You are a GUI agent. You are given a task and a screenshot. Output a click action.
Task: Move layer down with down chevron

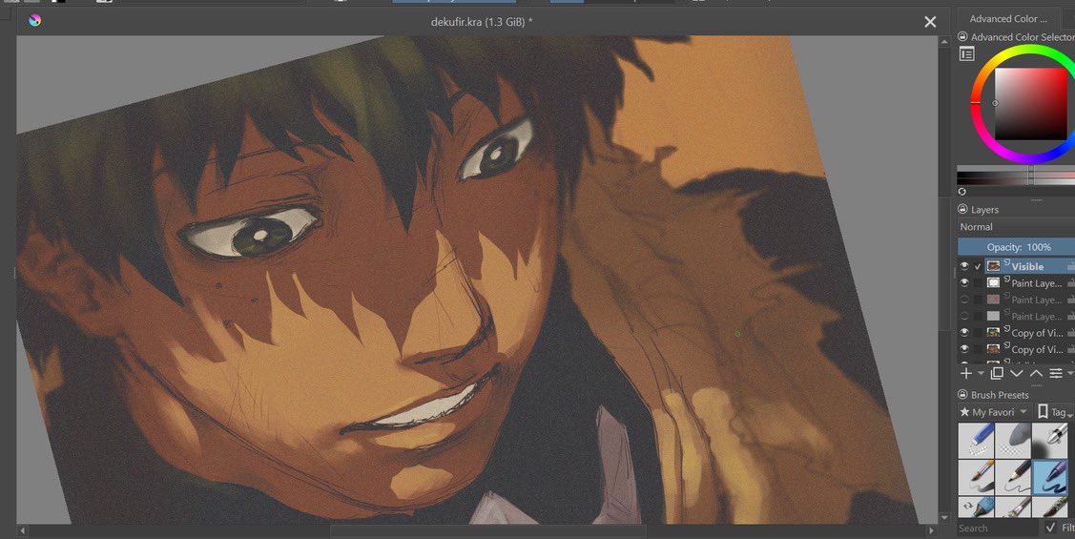point(1017,373)
